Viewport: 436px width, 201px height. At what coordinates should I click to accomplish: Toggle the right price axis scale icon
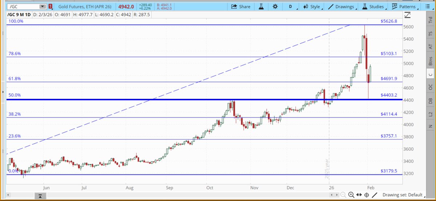(408, 15)
